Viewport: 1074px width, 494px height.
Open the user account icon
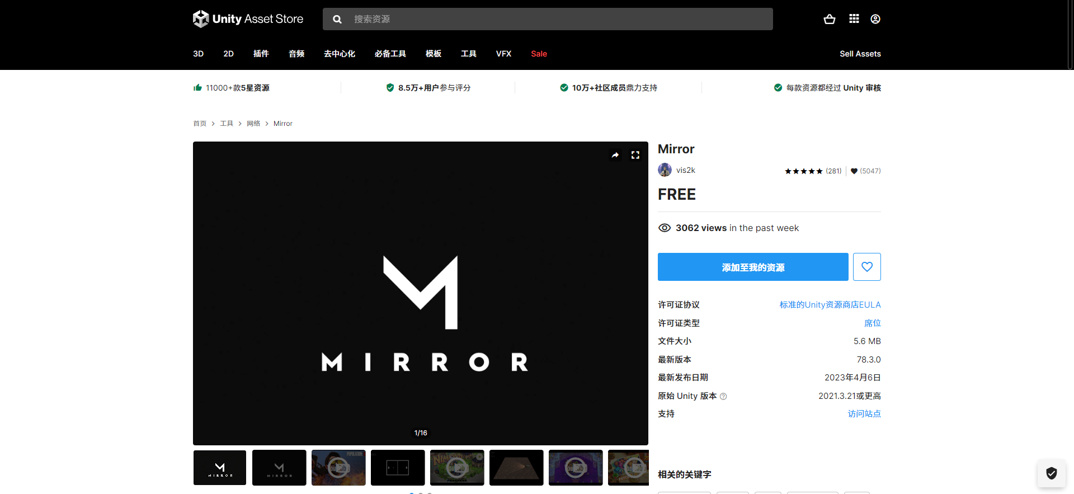coord(875,19)
